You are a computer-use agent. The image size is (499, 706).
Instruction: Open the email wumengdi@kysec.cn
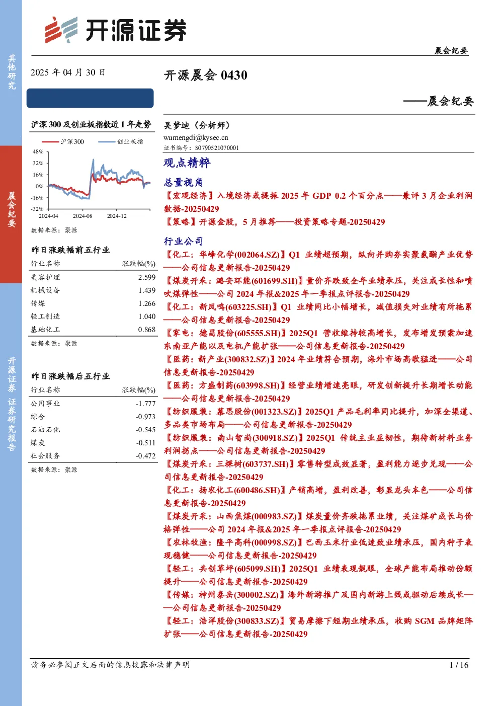(x=196, y=137)
